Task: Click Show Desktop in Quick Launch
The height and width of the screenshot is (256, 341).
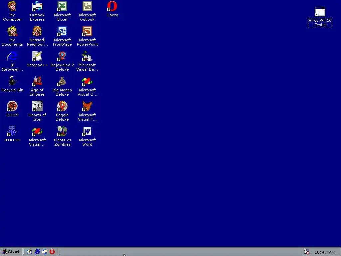Action: click(x=29, y=252)
